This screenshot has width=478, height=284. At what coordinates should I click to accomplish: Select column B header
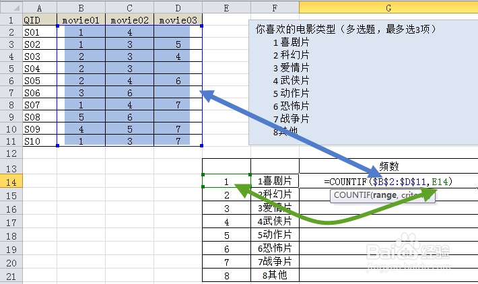81,7
